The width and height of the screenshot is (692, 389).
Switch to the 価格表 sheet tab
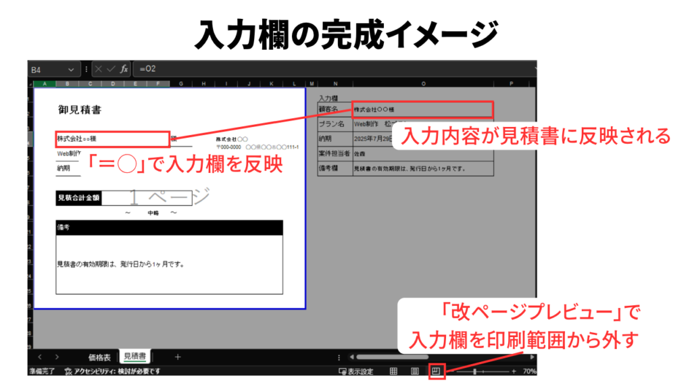pos(99,357)
